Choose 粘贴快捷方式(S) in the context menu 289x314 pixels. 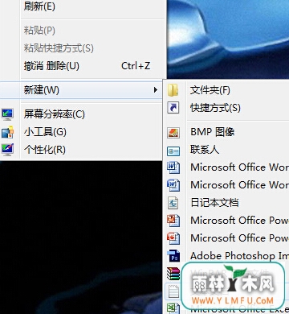point(59,48)
